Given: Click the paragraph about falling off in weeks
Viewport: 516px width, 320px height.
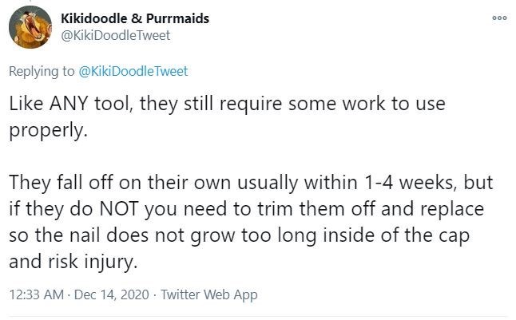Looking at the screenshot, I should (251, 222).
